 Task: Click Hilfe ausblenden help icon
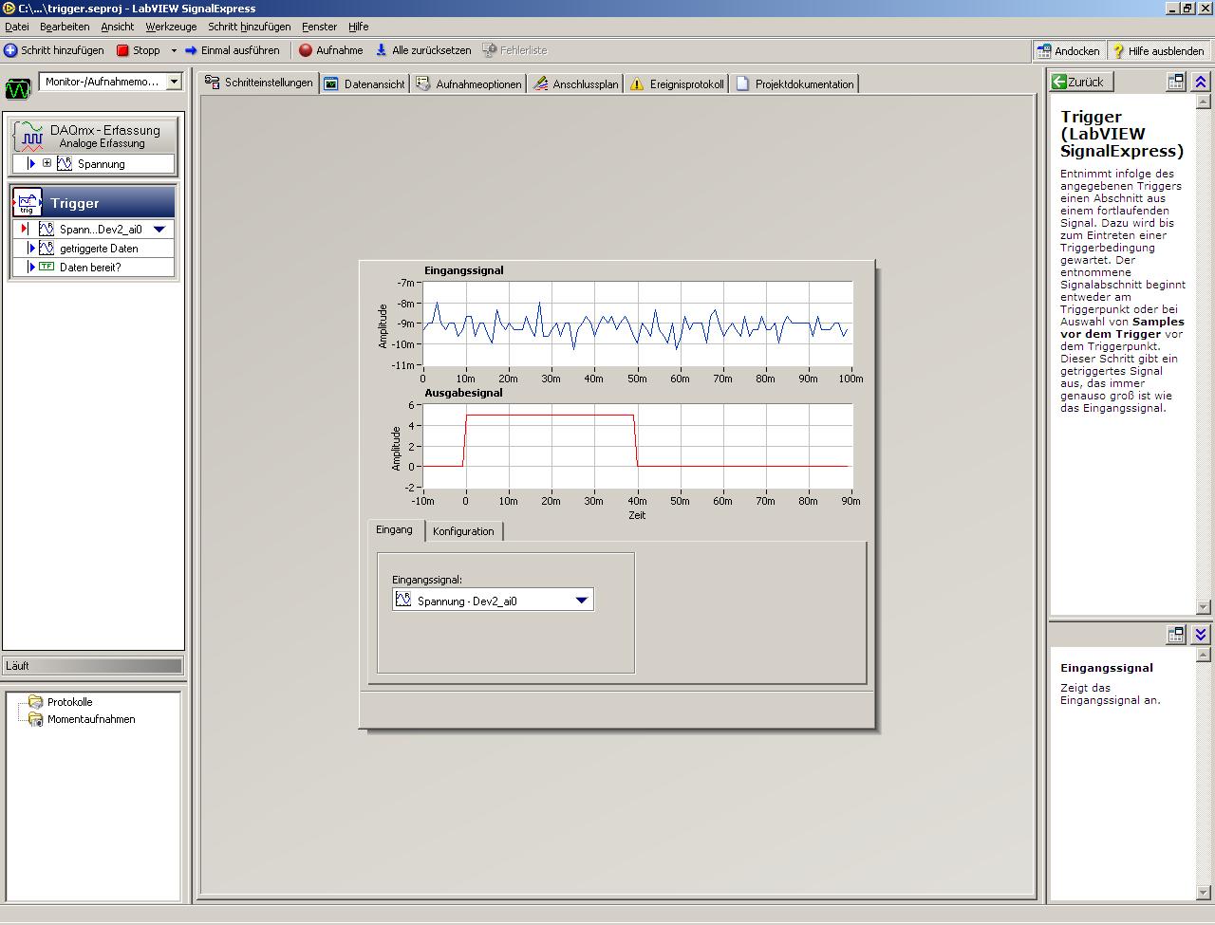pos(1118,51)
